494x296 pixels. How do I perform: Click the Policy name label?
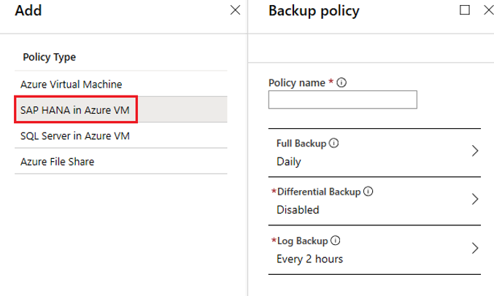(x=297, y=83)
